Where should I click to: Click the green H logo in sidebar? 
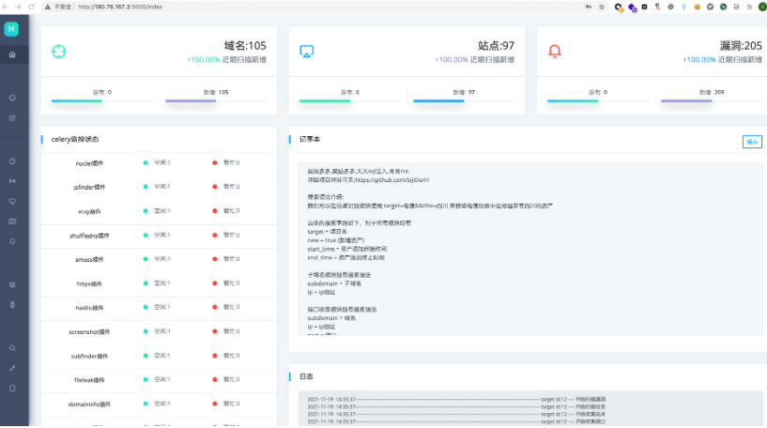[11, 29]
